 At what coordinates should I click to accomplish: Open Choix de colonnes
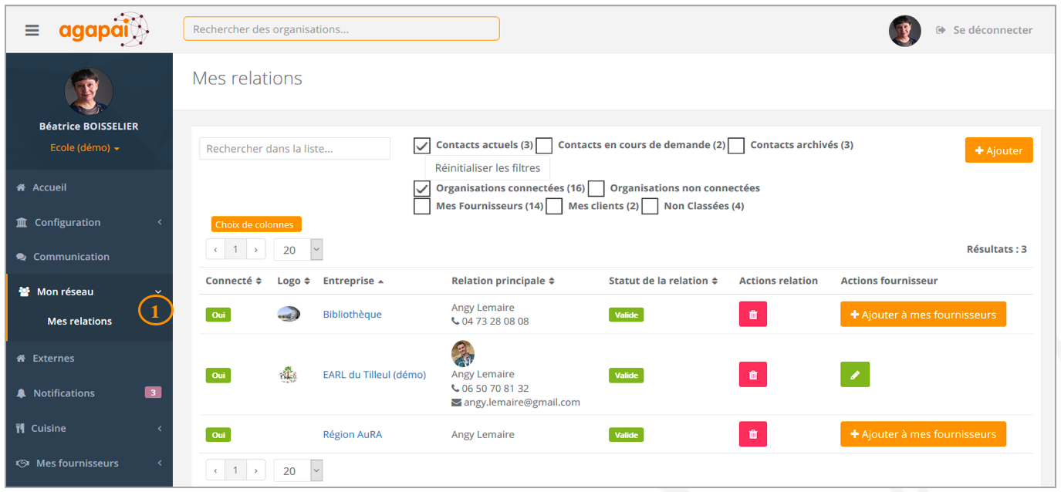click(x=256, y=224)
